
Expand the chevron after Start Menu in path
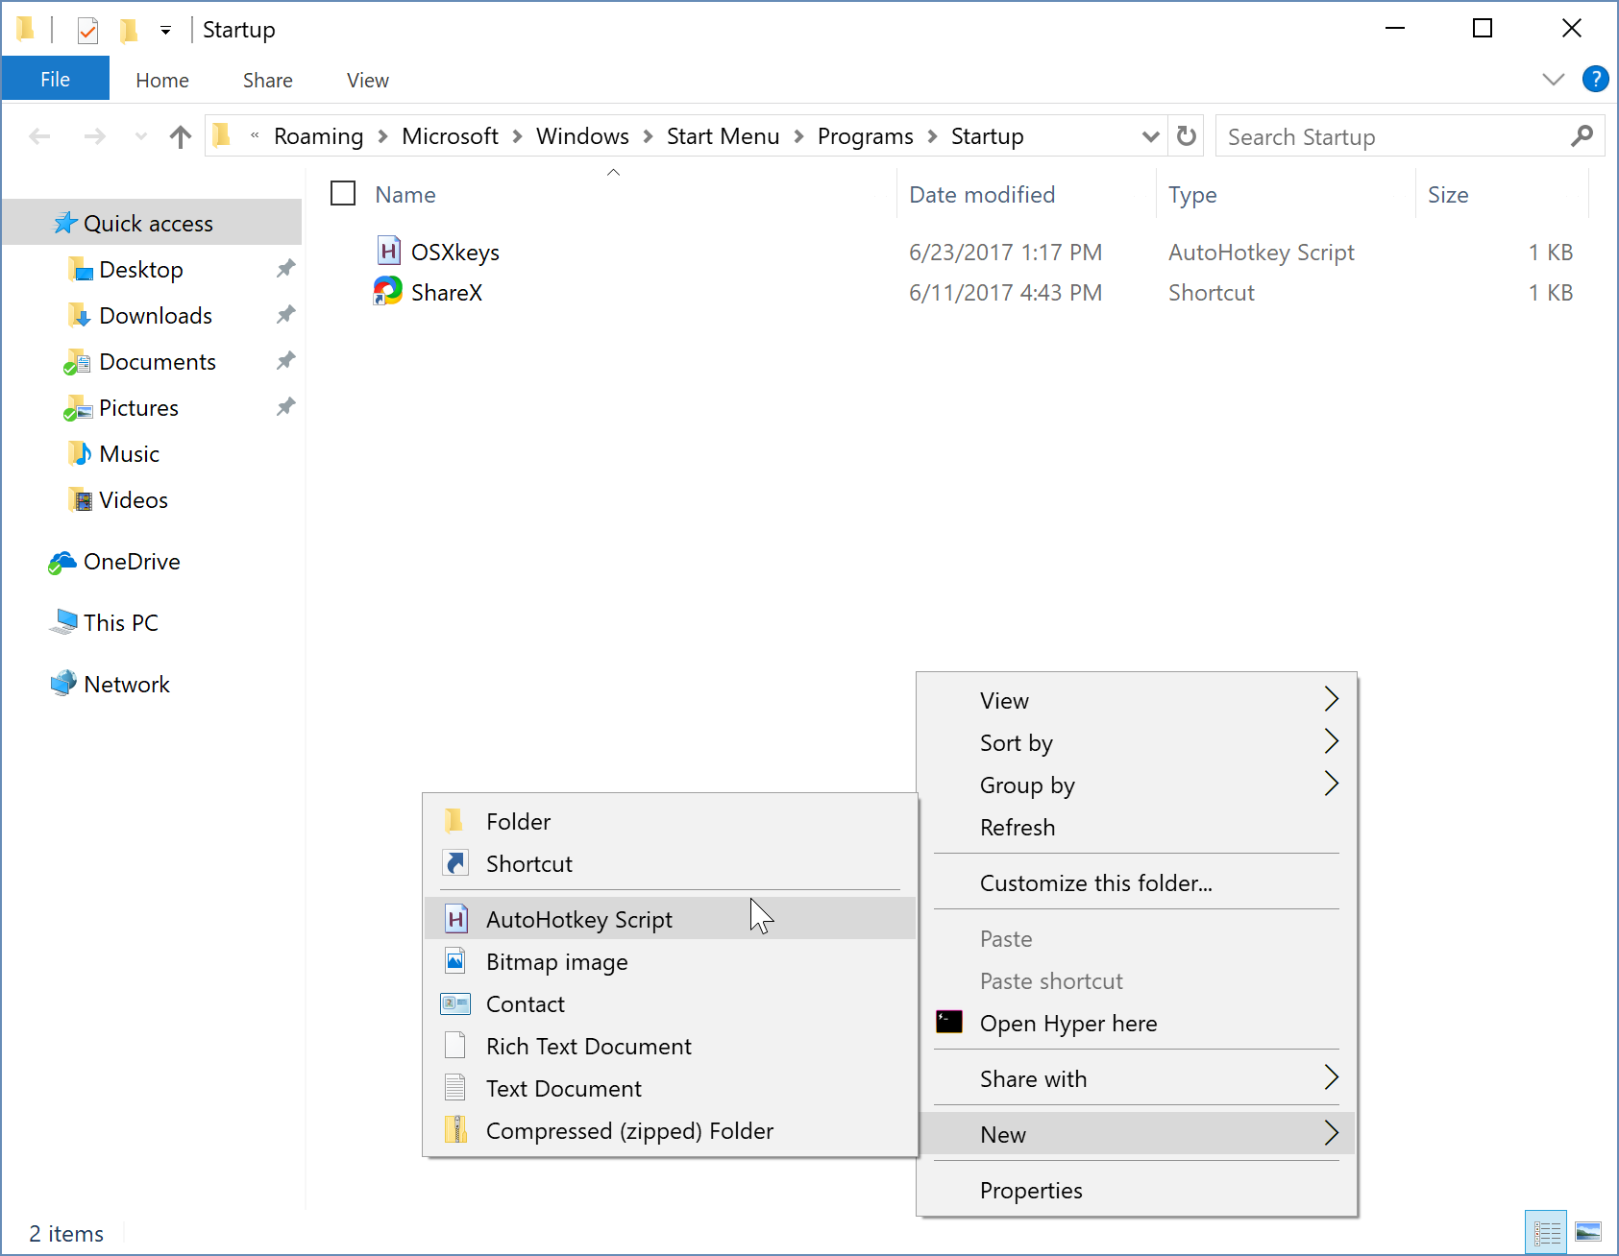click(x=798, y=136)
